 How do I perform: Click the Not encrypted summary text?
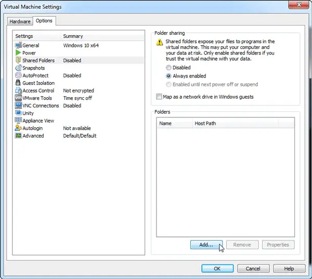pyautogui.click(x=79, y=90)
